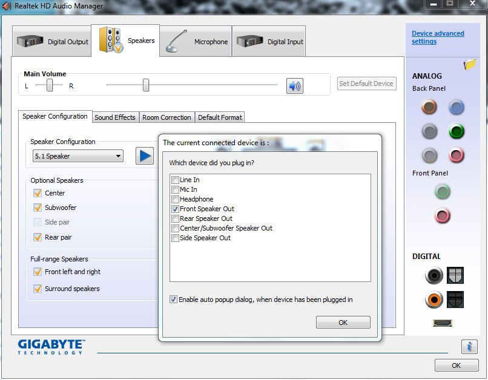Viewport: 488px width, 380px height.
Task: Play the speaker configuration test
Action: [145, 156]
